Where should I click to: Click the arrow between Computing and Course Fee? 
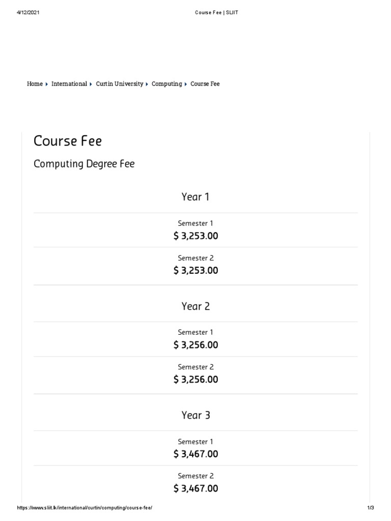(x=186, y=84)
